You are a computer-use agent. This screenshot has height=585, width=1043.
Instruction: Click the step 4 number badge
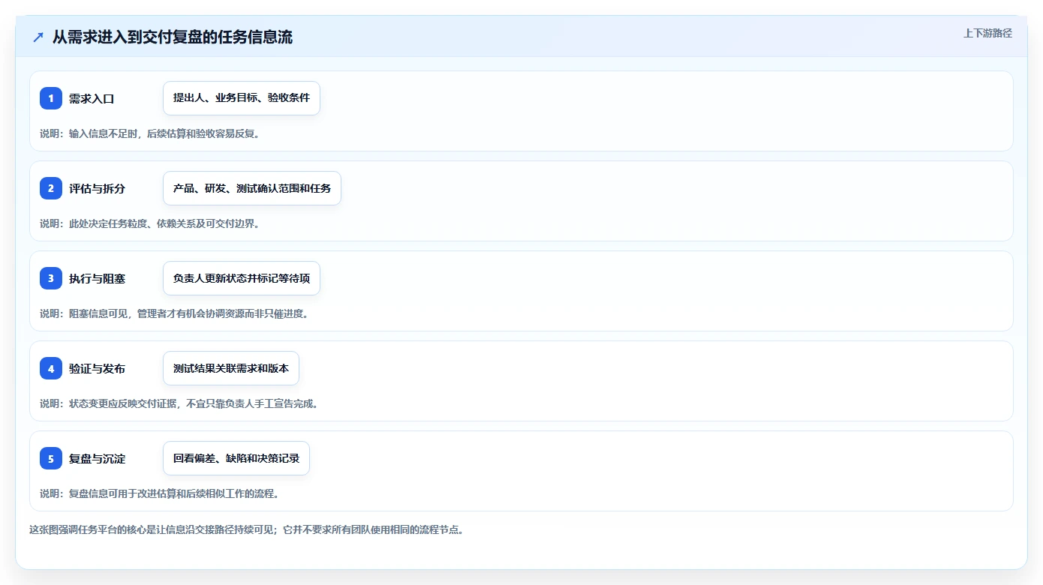pyautogui.click(x=51, y=368)
